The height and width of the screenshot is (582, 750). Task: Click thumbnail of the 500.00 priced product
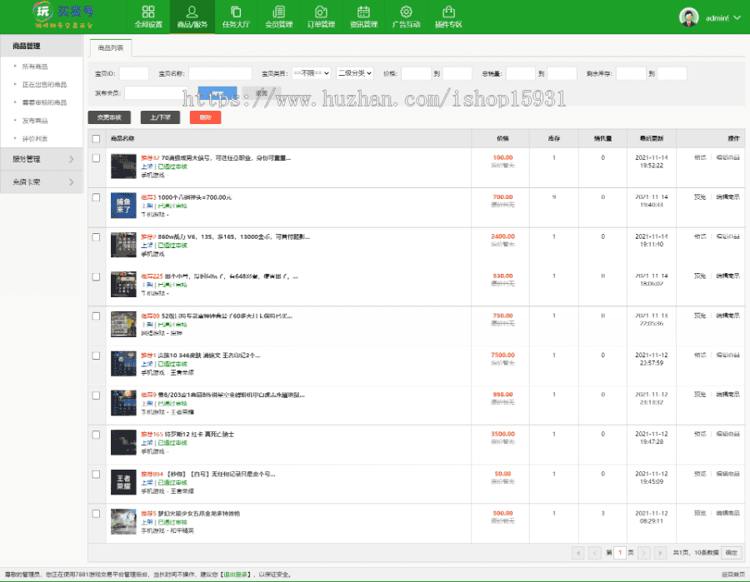coord(123,522)
